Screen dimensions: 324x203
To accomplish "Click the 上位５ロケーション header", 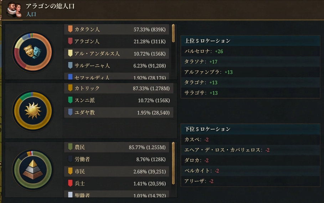I will (x=207, y=41).
